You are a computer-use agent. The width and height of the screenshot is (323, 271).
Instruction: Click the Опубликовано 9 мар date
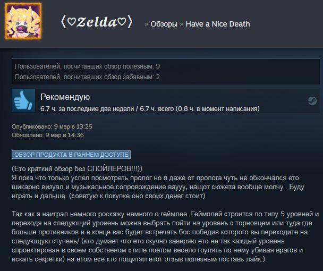[x=52, y=126]
